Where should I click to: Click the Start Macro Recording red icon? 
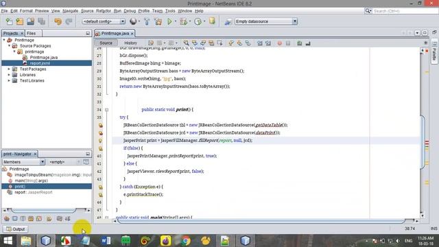(x=279, y=43)
